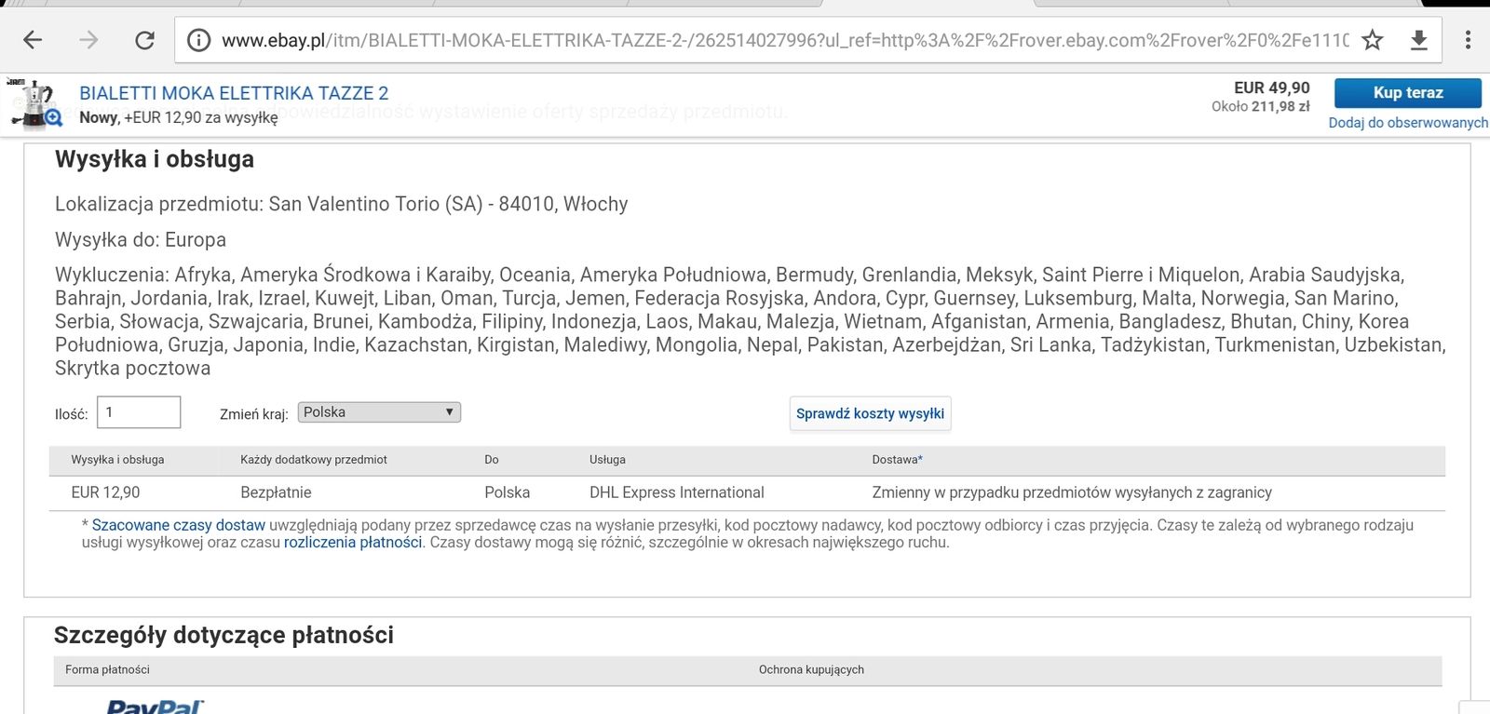Click Dodaj do obserwowanych link

[x=1407, y=123]
